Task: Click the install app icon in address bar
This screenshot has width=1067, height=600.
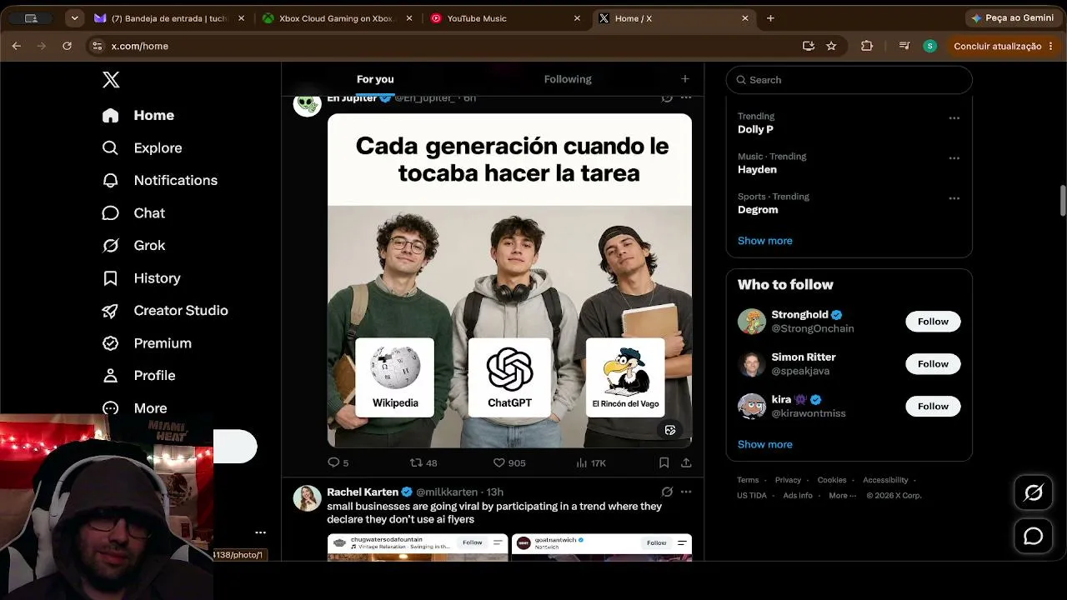Action: [808, 46]
